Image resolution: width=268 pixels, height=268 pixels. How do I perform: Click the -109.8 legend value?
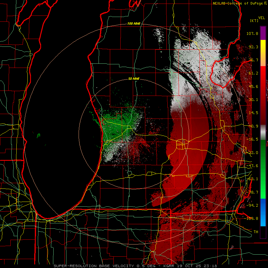[251, 219]
